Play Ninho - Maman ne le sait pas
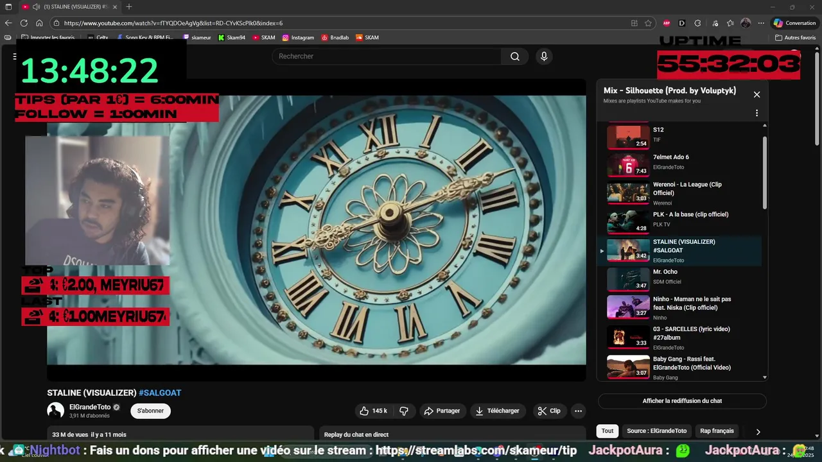This screenshot has width=822, height=462. click(x=681, y=307)
